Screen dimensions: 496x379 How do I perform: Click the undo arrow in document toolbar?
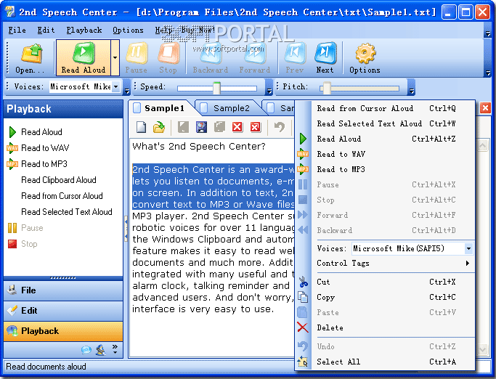[x=280, y=127]
